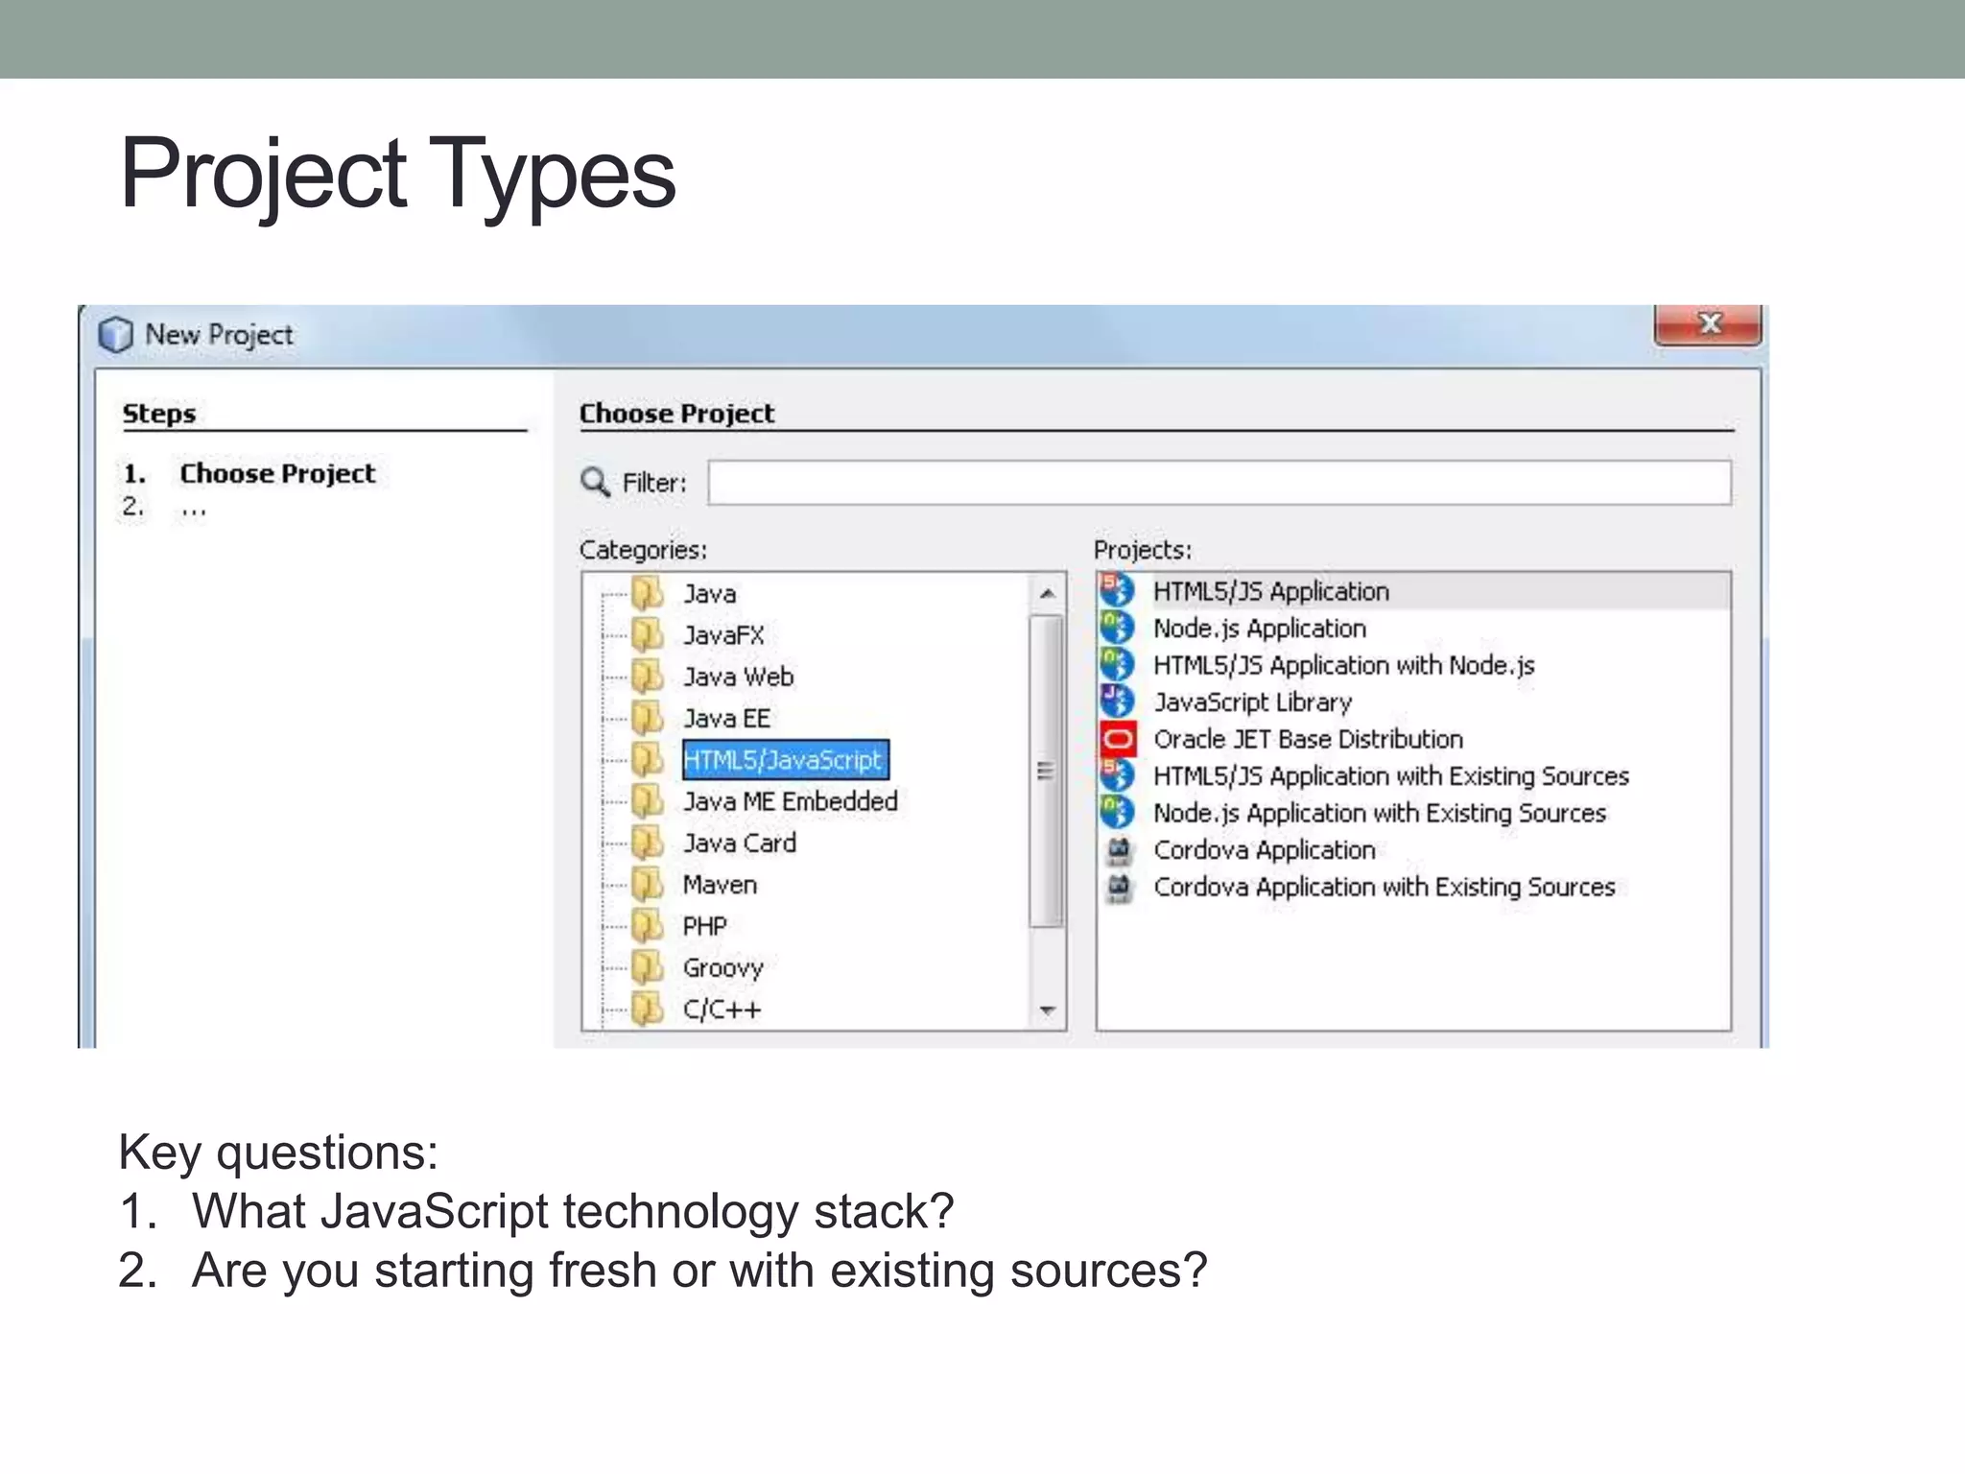The width and height of the screenshot is (1965, 1474).
Task: Choose the C/C++ category
Action: pos(722,1010)
